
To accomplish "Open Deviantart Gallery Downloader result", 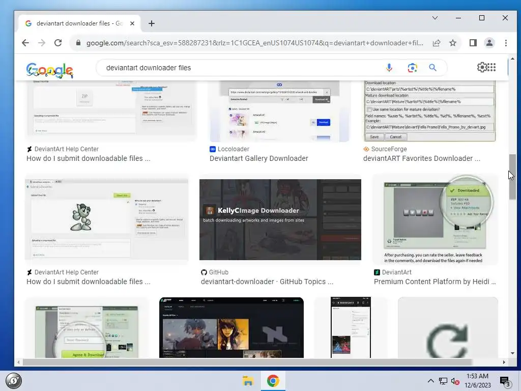I will pos(259,159).
